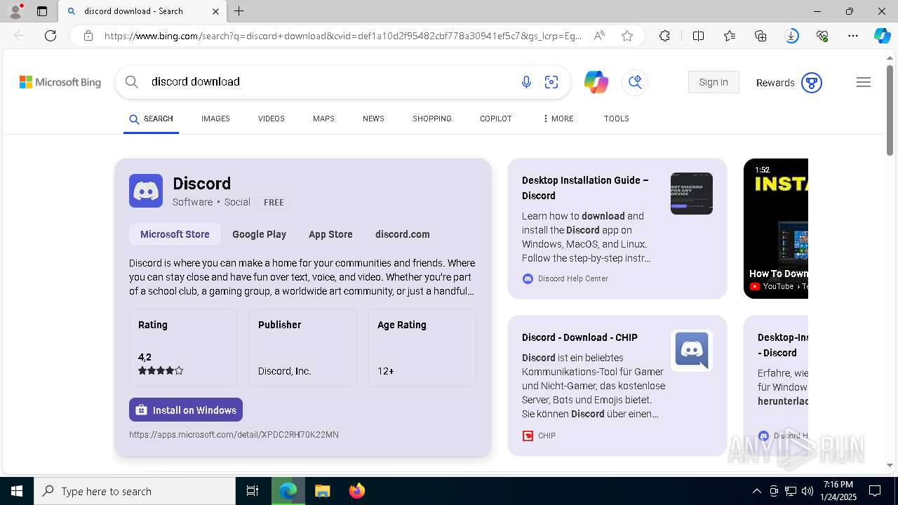Open TOOLS search options
898x505 pixels.
point(617,119)
